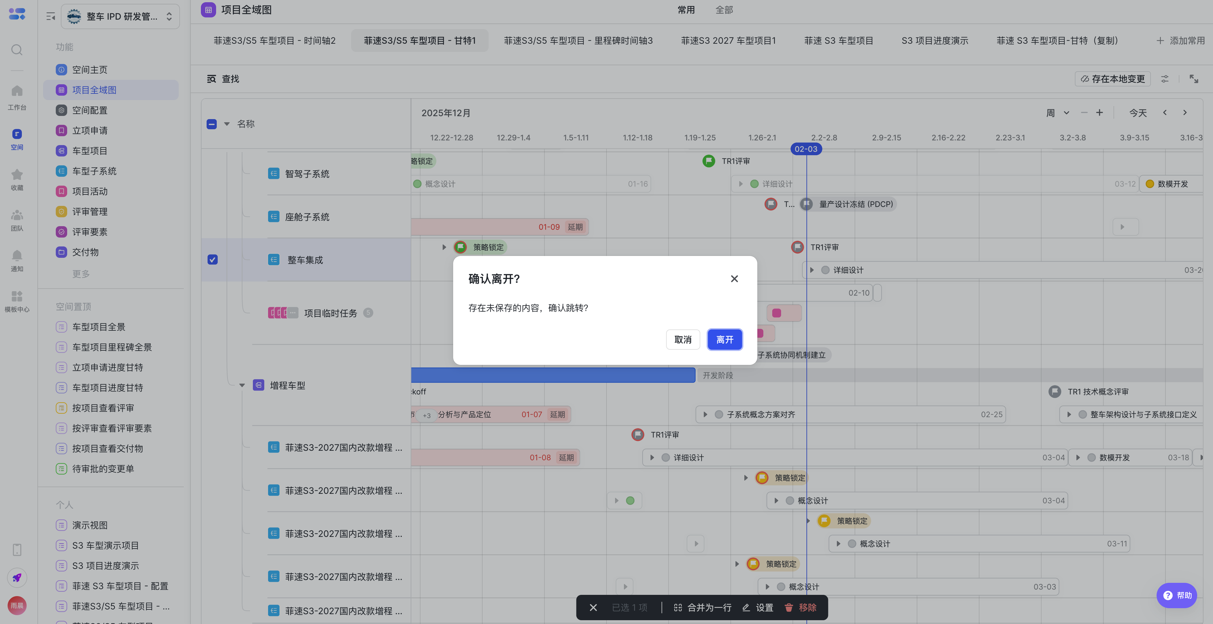The image size is (1213, 624).
Task: Click the blue 开发阶段 progress bar
Action: [x=553, y=375]
